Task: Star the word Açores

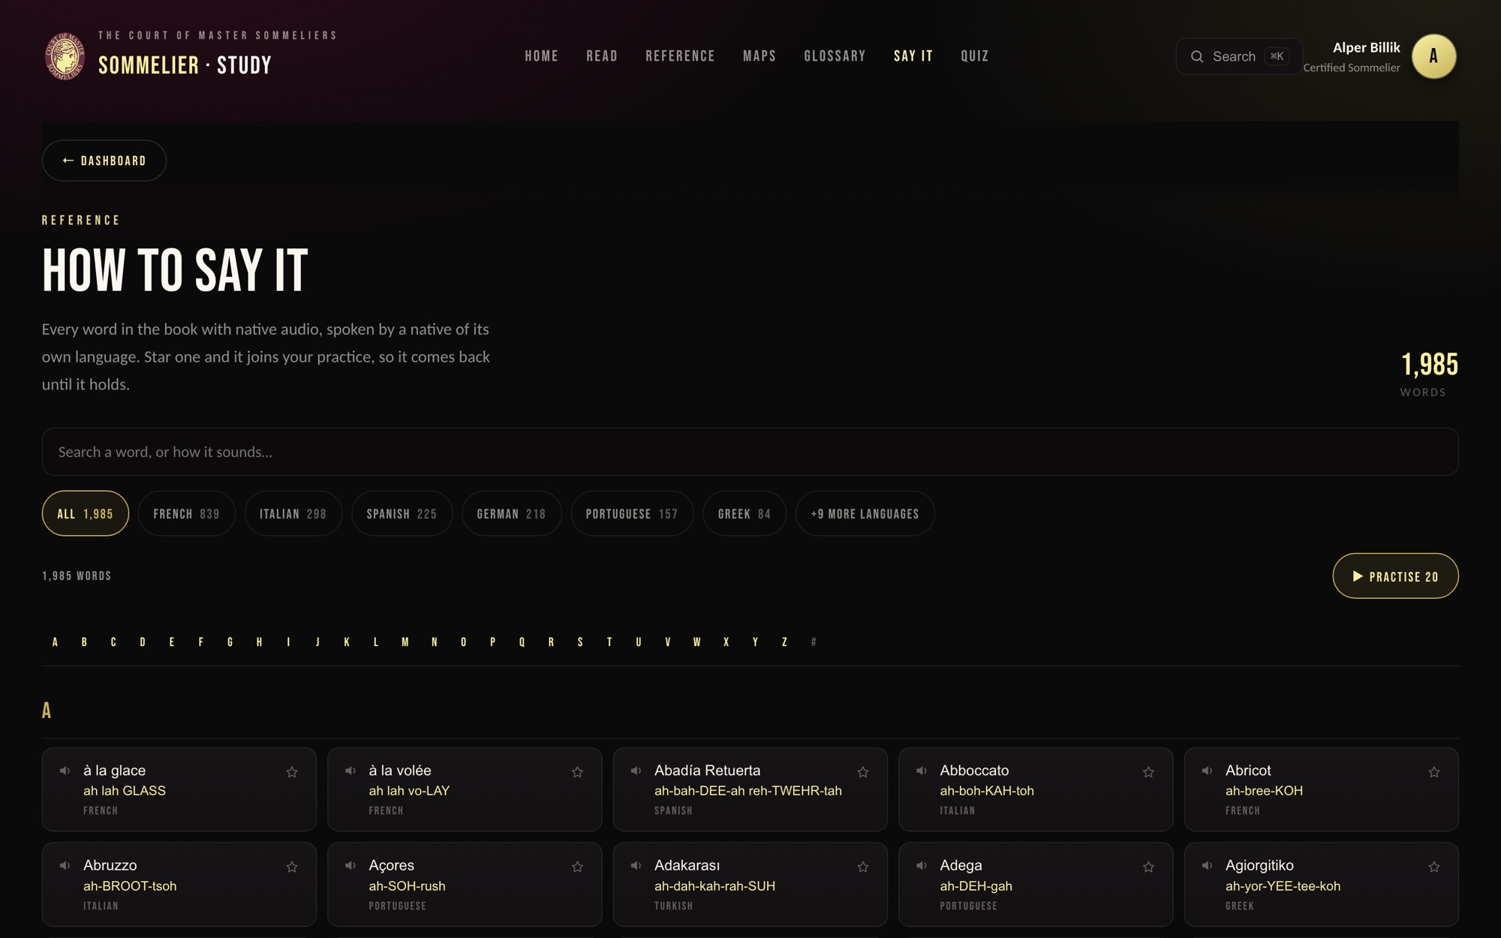Action: point(577,867)
